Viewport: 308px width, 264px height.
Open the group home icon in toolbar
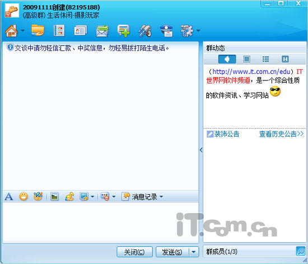pos(12,31)
